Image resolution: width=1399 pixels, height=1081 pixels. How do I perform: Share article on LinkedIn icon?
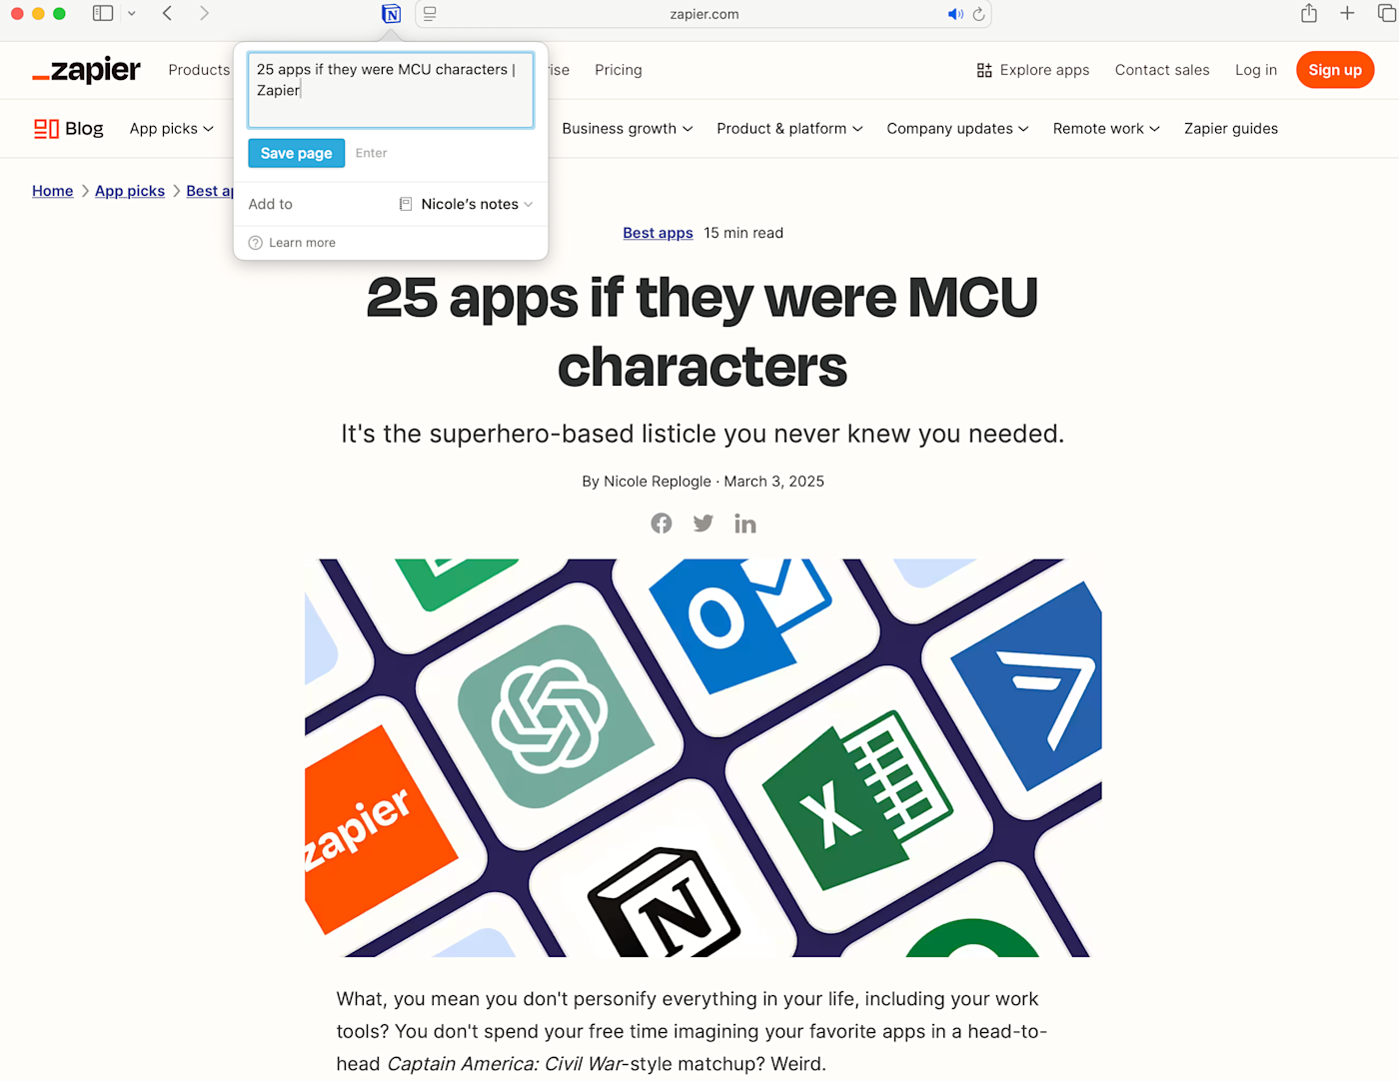[745, 524]
